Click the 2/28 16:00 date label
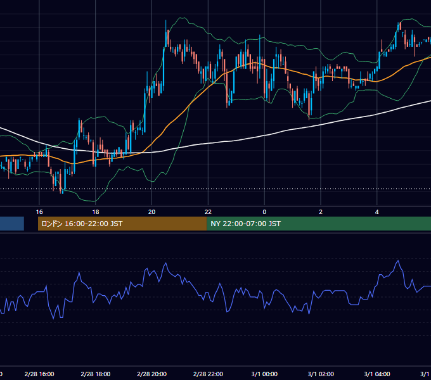The height and width of the screenshot is (380, 431). (x=39, y=374)
